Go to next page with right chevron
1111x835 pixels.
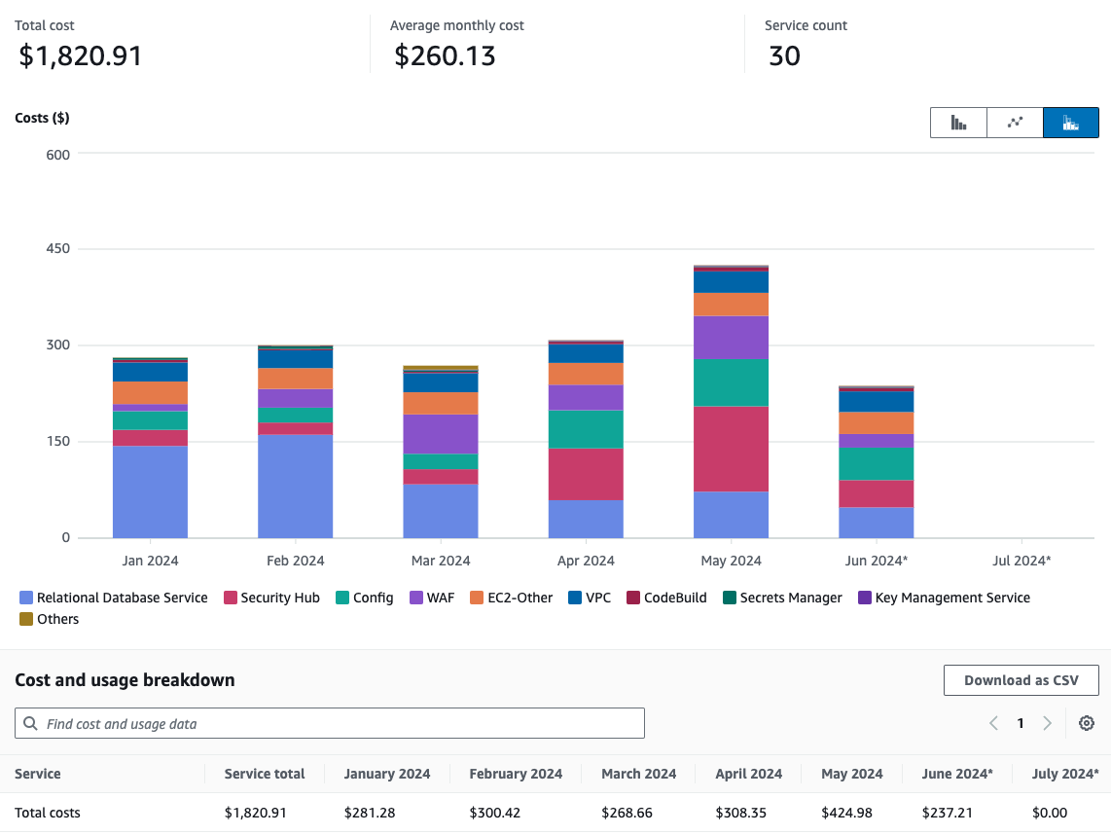pyautogui.click(x=1047, y=723)
